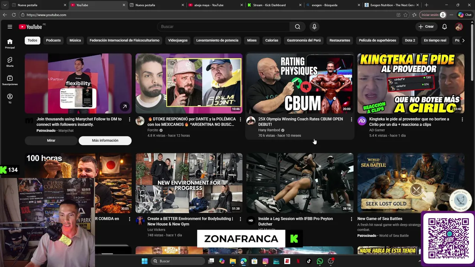The image size is (475, 267).
Task: Open the YouTube hamburger guide menu
Action: [10, 27]
